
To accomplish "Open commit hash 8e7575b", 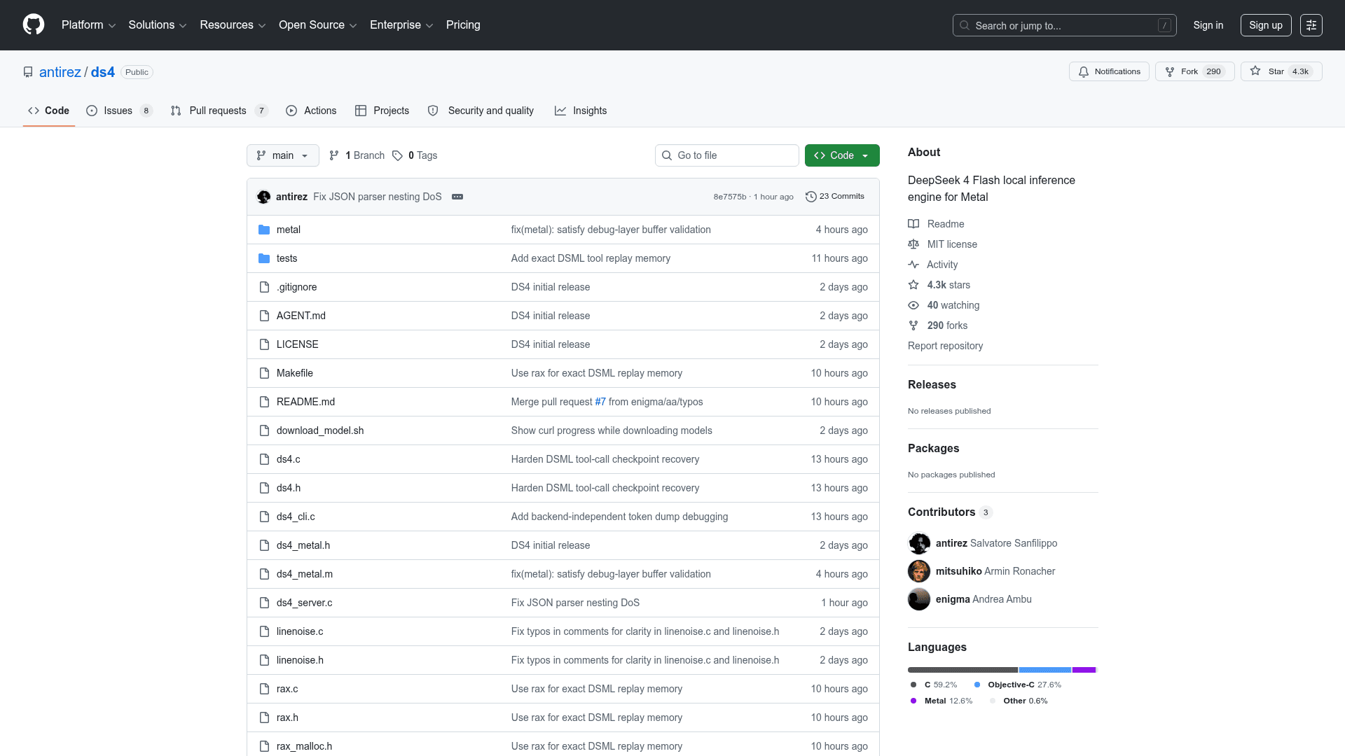I will (730, 197).
